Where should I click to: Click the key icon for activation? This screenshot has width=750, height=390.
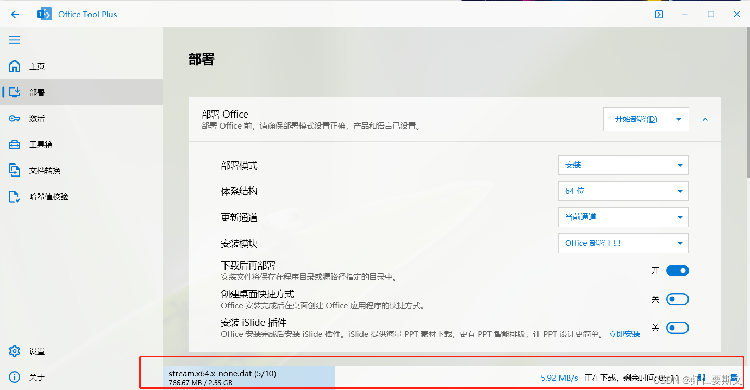click(x=15, y=118)
